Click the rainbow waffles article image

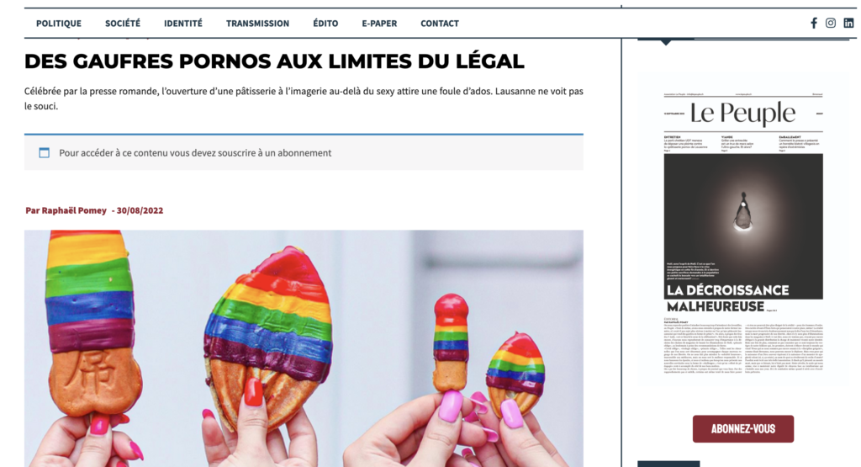pyautogui.click(x=304, y=348)
